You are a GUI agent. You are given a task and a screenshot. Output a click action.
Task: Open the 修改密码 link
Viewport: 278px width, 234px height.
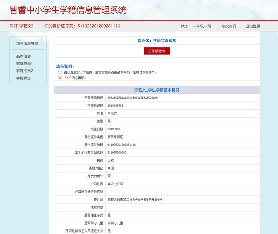click(x=229, y=26)
